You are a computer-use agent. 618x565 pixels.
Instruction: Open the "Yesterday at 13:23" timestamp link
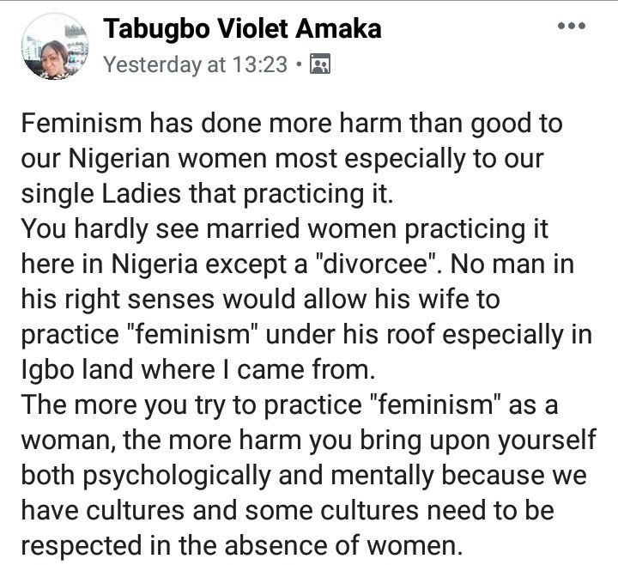195,64
